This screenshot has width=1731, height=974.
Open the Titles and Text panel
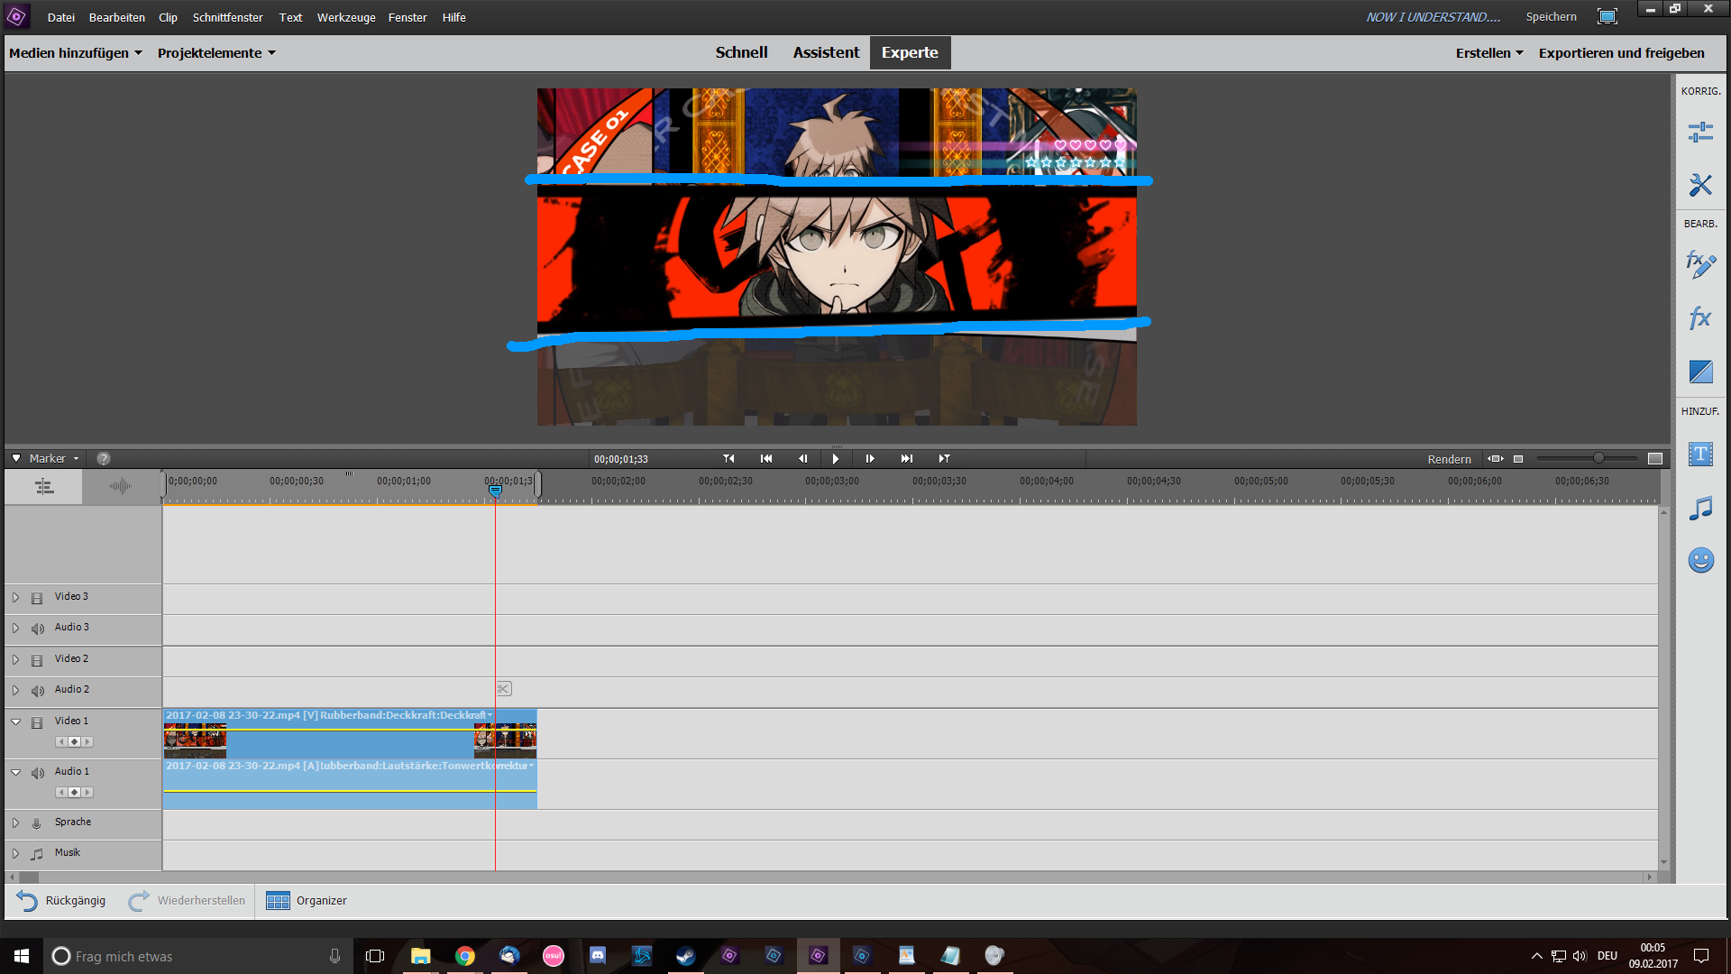(x=1700, y=454)
